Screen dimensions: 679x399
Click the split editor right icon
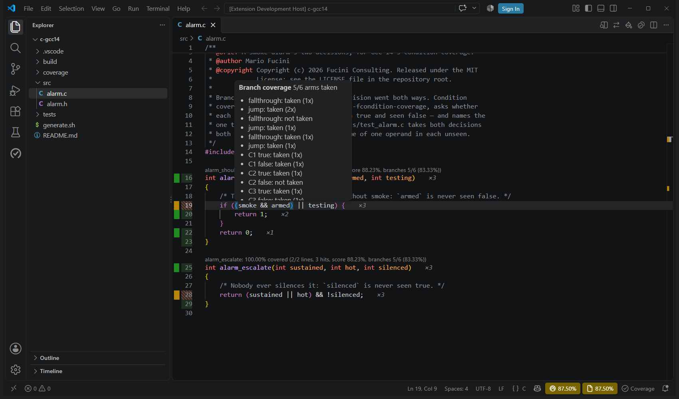(653, 25)
